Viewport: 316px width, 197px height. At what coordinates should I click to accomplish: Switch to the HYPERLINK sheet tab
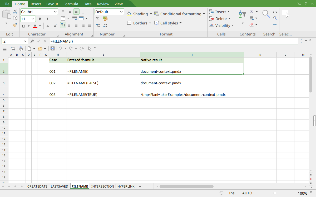click(x=126, y=186)
